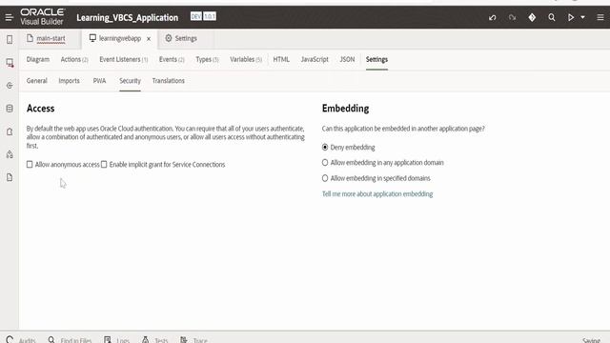Open the JavaScript tab
This screenshot has height=343, width=610.
(315, 59)
